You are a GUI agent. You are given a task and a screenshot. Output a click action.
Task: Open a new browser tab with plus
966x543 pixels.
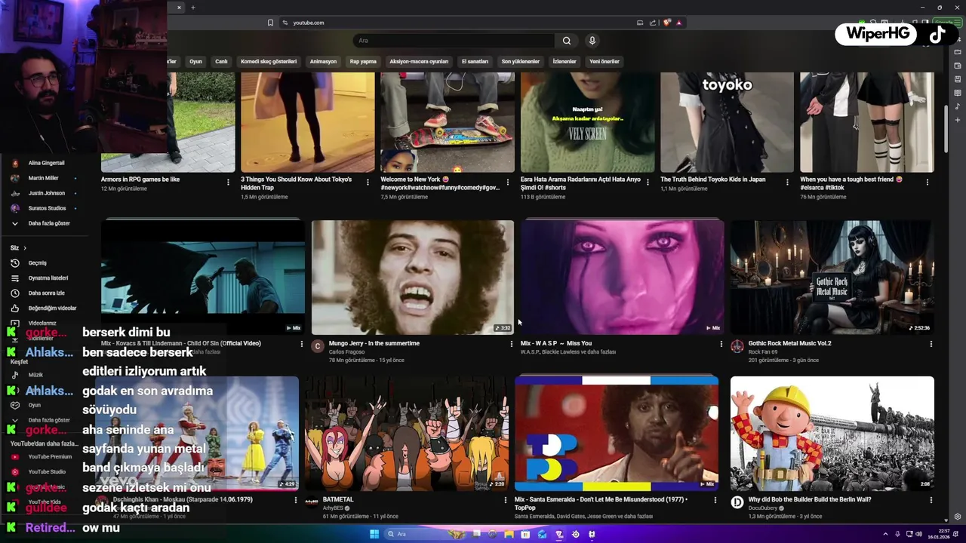coord(193,8)
